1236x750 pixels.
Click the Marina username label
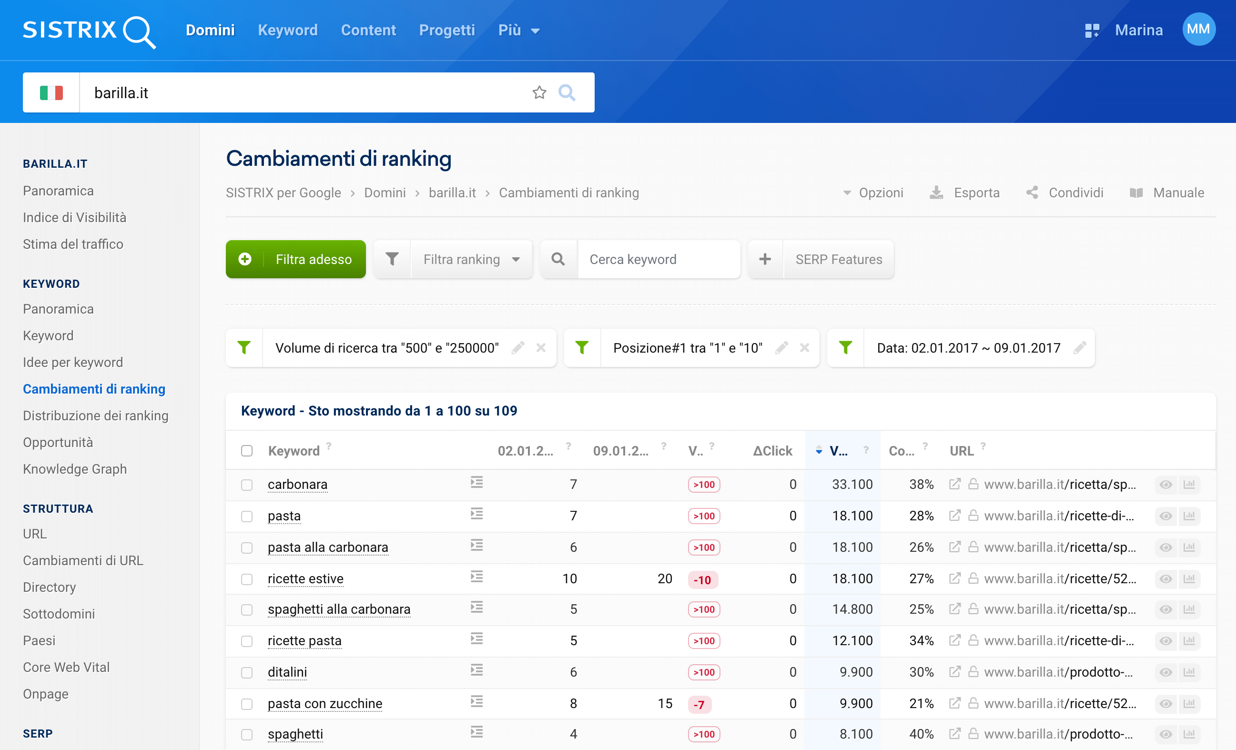pyautogui.click(x=1139, y=30)
